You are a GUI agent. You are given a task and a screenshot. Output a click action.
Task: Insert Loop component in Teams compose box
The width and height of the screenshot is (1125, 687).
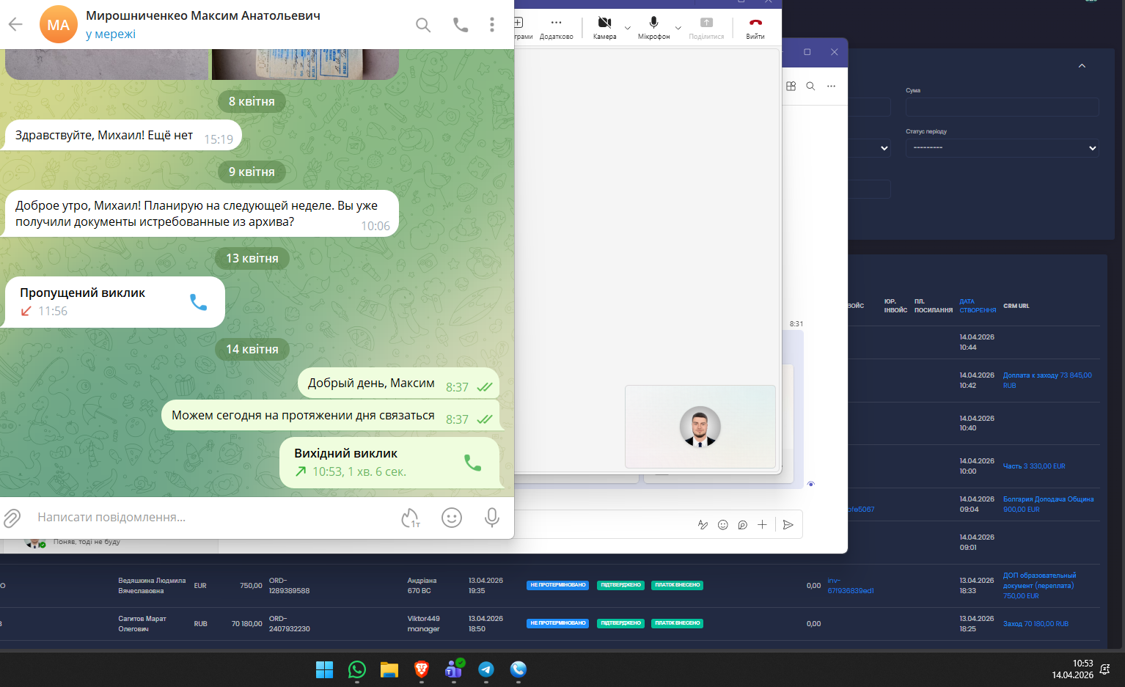click(742, 525)
